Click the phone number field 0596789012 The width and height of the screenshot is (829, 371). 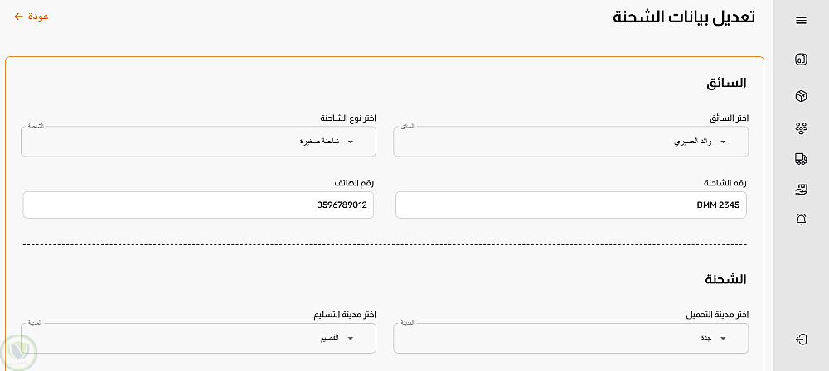pyautogui.click(x=198, y=205)
